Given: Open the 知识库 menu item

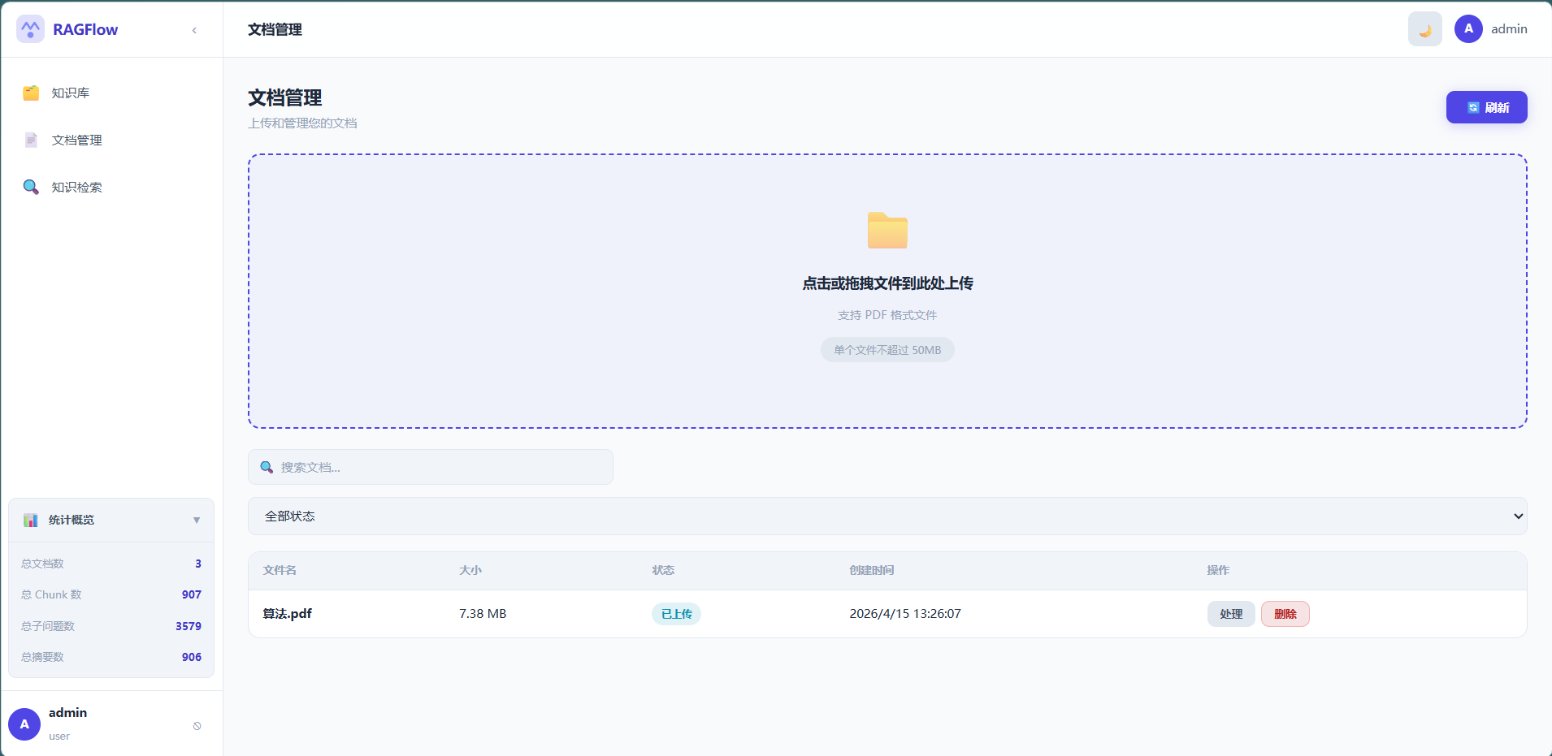Looking at the screenshot, I should [71, 93].
